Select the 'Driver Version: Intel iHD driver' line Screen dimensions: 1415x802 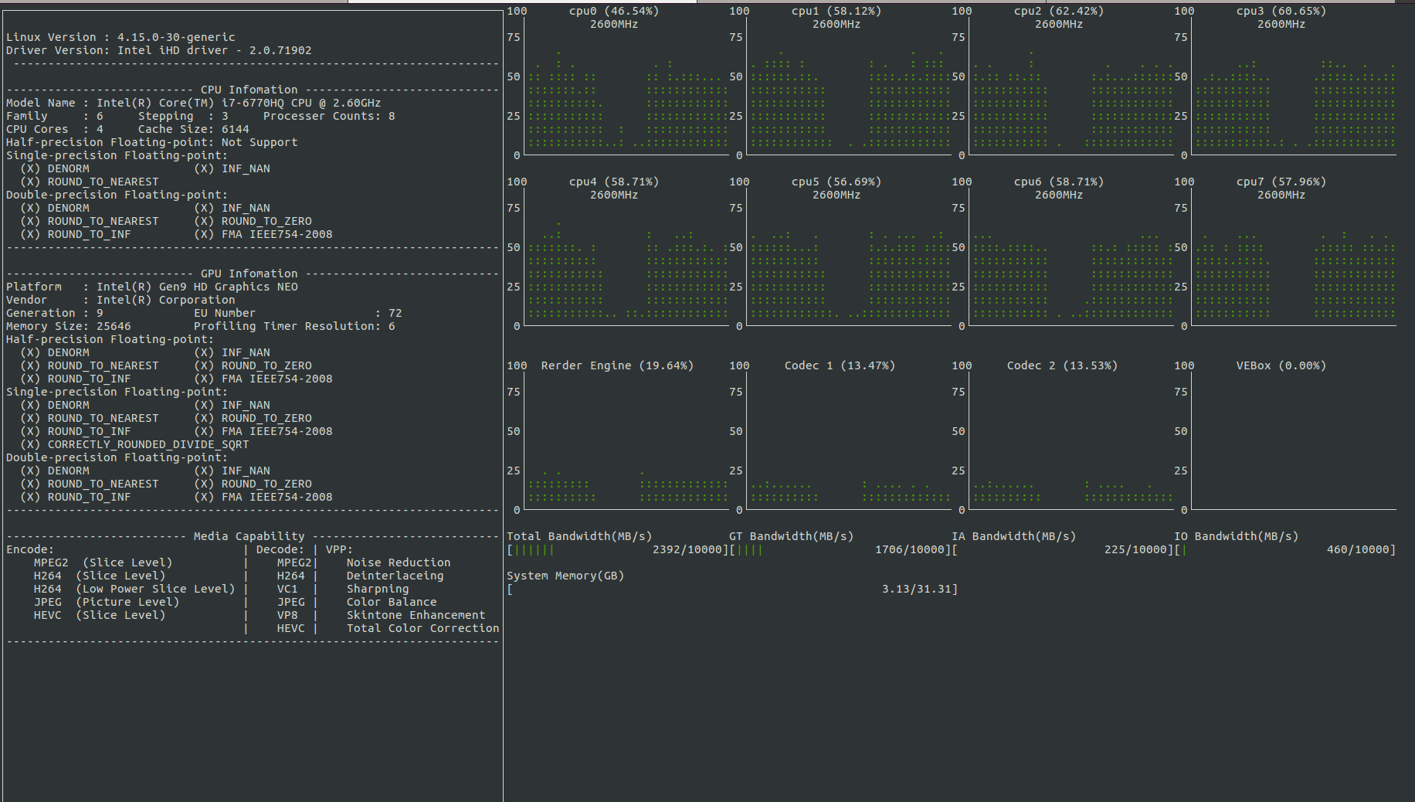point(159,50)
